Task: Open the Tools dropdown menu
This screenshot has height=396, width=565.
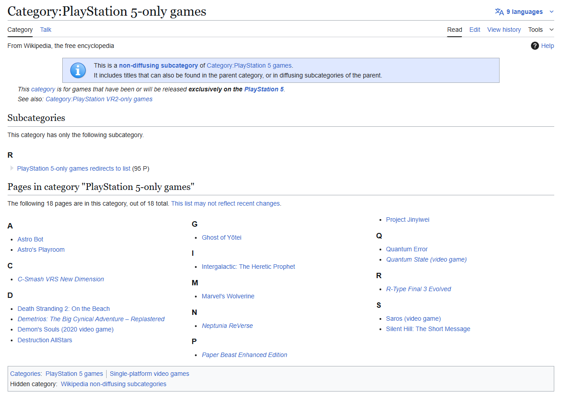Action: pyautogui.click(x=541, y=30)
